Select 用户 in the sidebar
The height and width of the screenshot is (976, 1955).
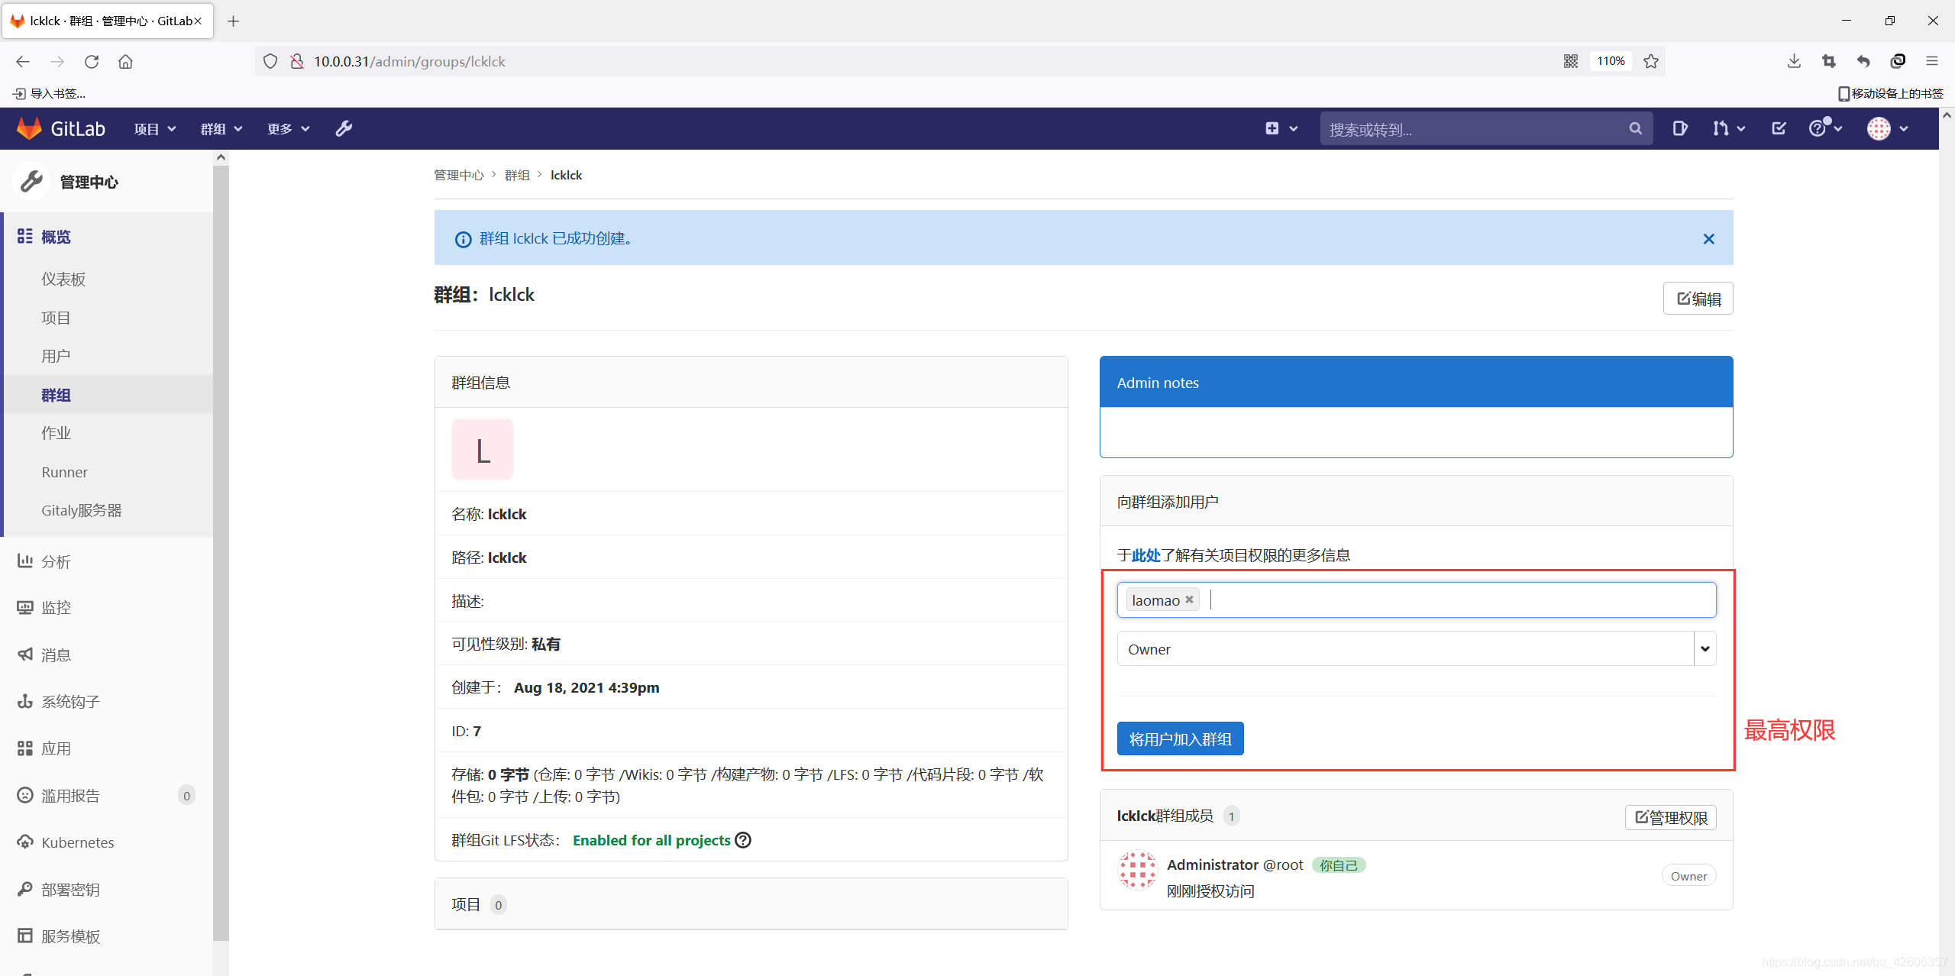56,356
